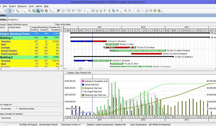Expand the Display: Open Projects Only chevron
The width and height of the screenshot is (216, 126).
(66, 73)
